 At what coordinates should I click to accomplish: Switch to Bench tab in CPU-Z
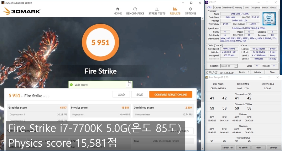(x=265, y=7)
